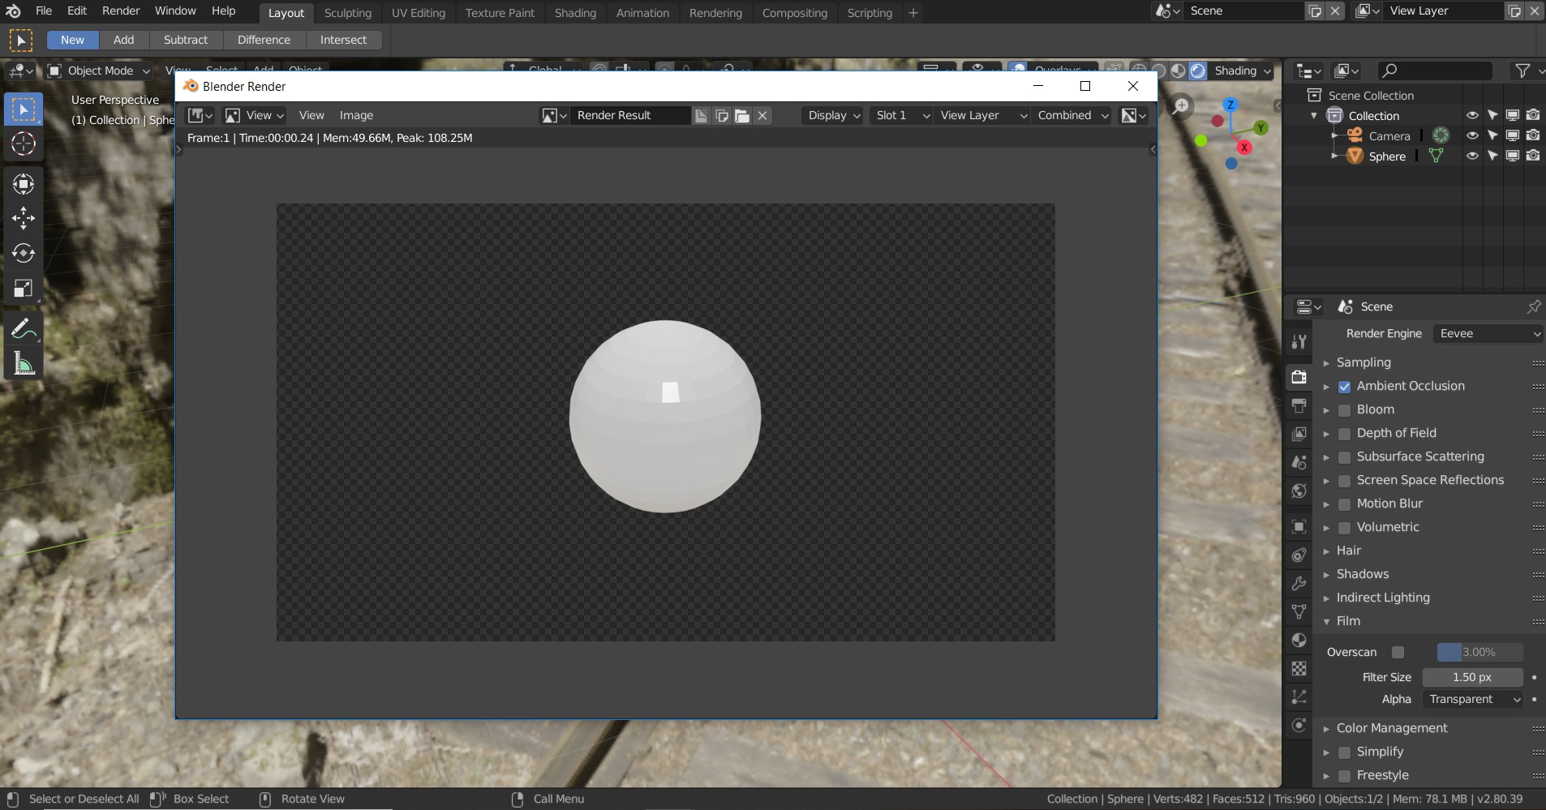Select the Measure ruler tool
1546x810 pixels.
point(23,364)
